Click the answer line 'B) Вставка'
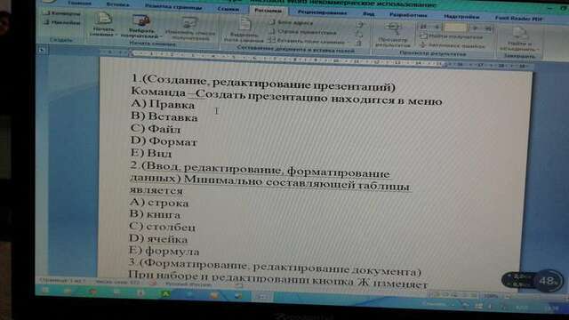The width and height of the screenshot is (569, 320). (164, 116)
